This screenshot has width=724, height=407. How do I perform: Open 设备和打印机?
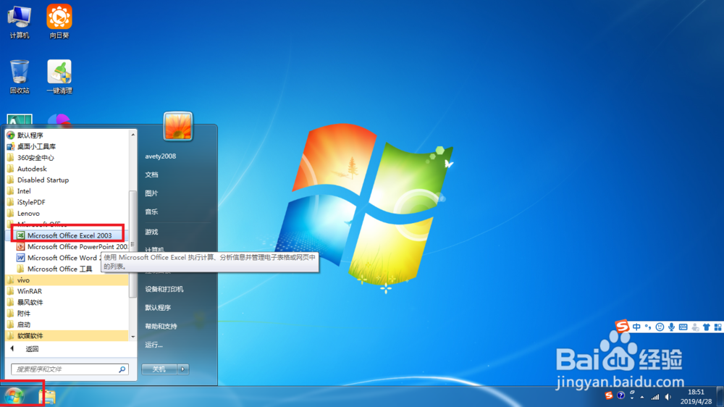(x=164, y=289)
